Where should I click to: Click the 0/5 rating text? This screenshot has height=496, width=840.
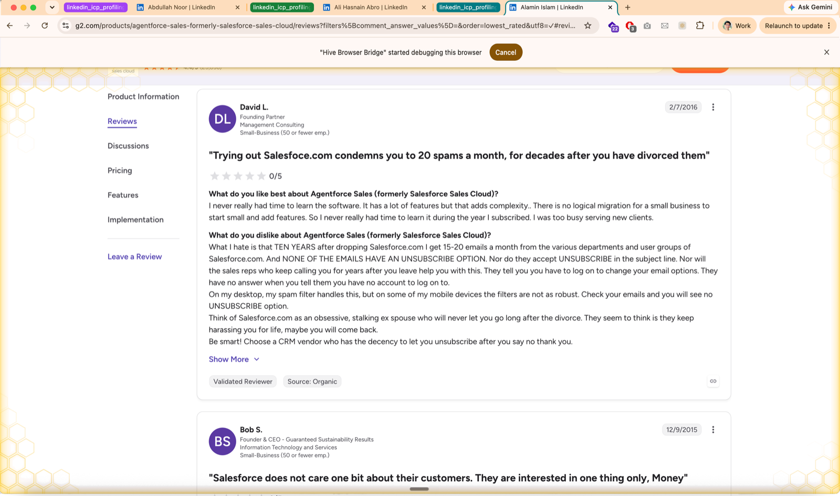click(x=275, y=176)
